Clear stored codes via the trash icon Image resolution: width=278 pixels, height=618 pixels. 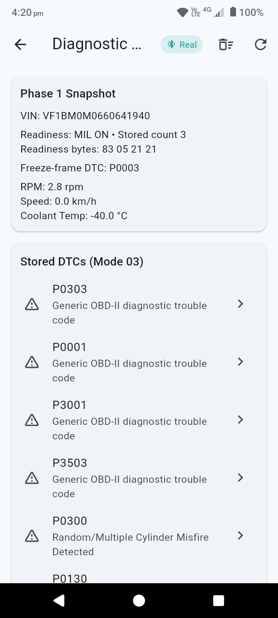click(x=225, y=44)
